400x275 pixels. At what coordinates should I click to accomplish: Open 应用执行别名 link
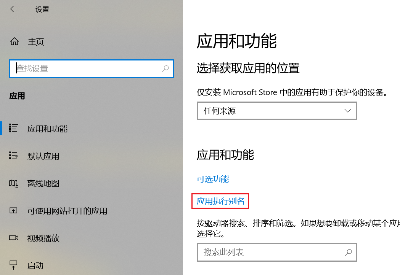[220, 201]
